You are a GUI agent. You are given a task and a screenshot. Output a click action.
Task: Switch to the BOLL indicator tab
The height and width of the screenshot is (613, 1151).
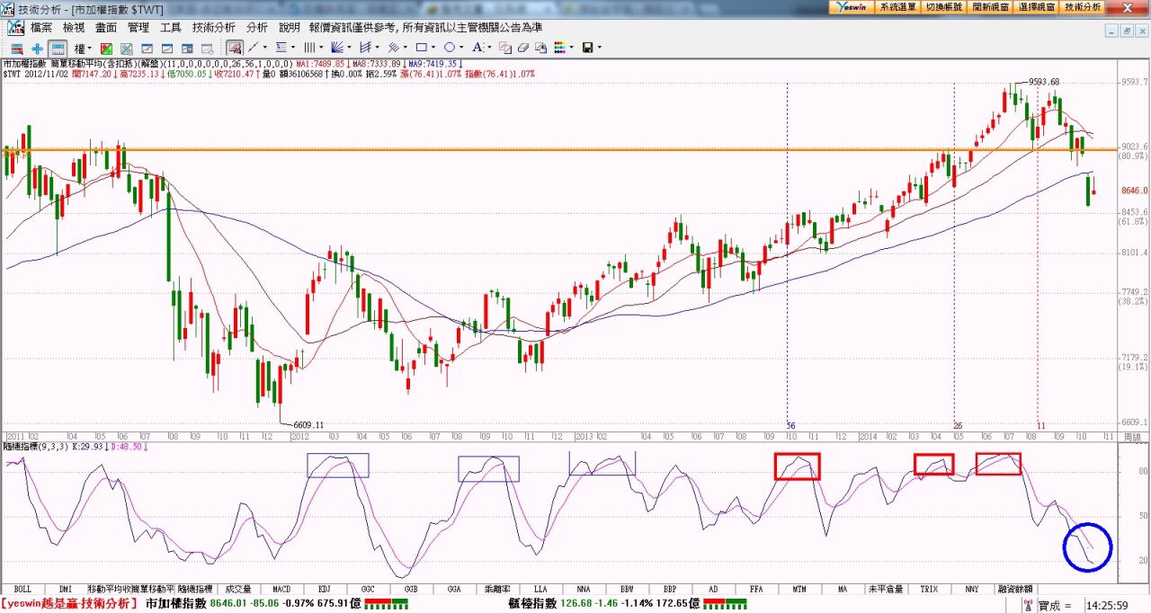[22, 590]
